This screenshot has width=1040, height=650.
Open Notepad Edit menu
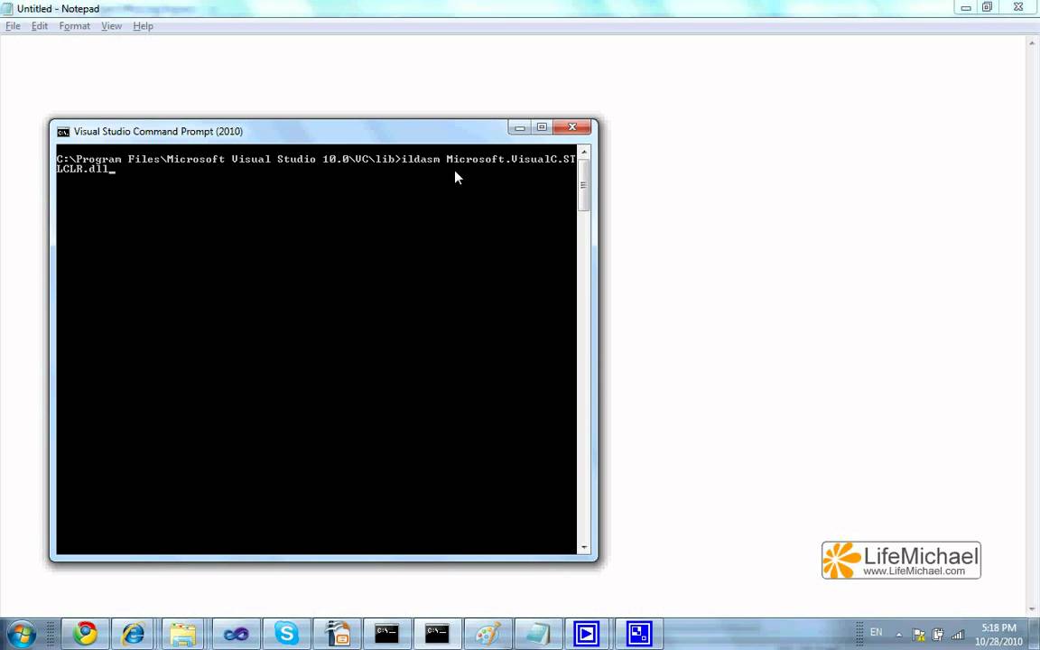tap(40, 26)
